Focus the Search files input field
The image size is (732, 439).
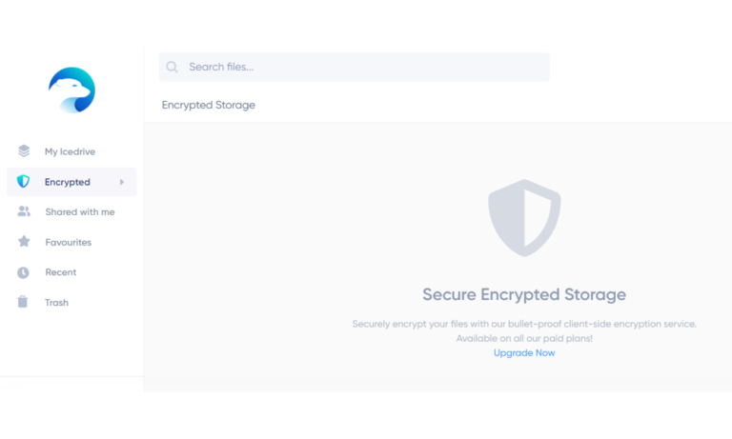(x=355, y=68)
